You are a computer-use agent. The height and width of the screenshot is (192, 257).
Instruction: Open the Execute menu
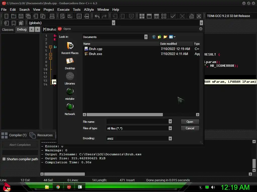pos(63,10)
